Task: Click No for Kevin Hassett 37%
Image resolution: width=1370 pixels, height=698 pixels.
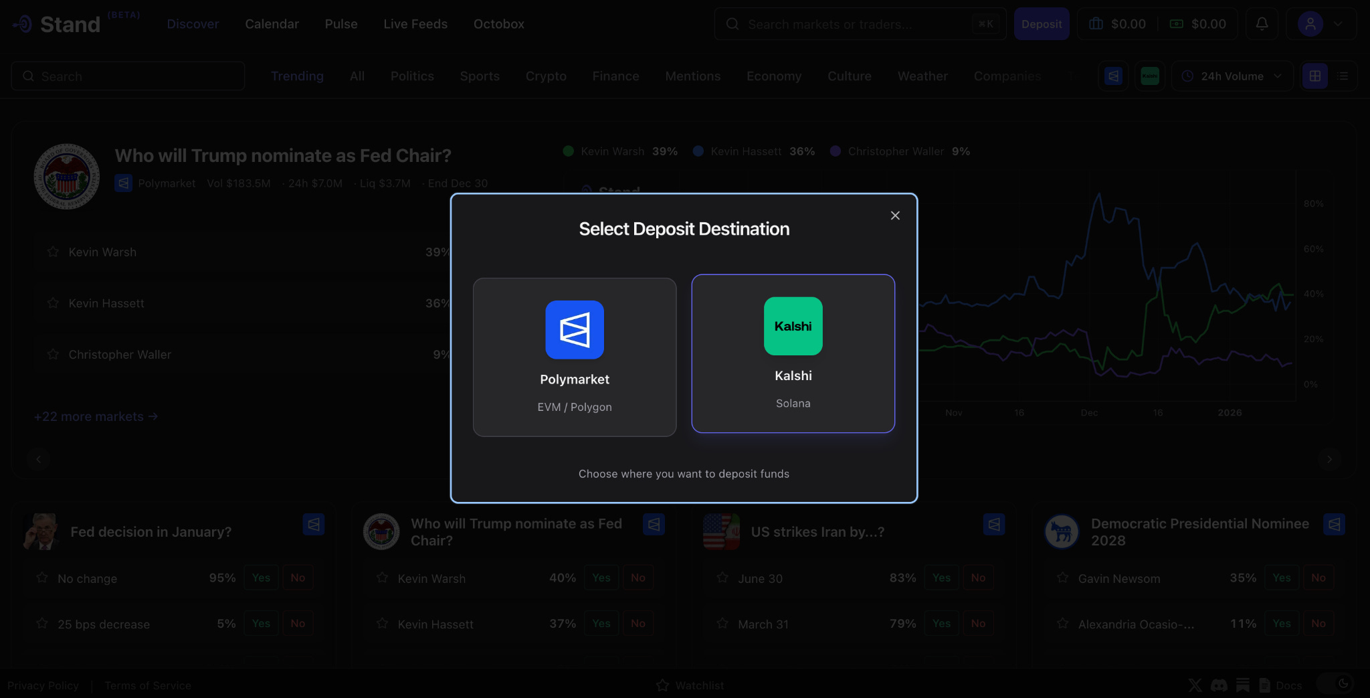Action: coord(638,623)
